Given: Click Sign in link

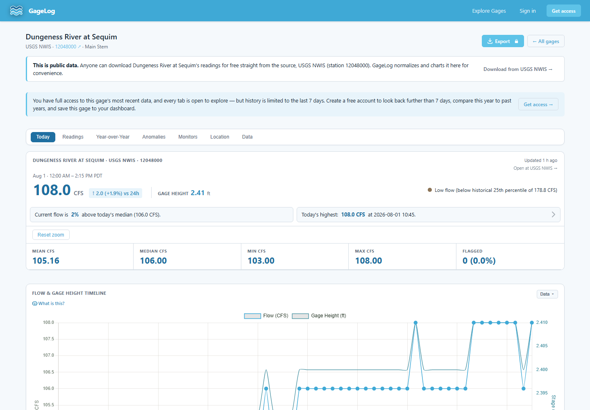Looking at the screenshot, I should [x=527, y=11].
